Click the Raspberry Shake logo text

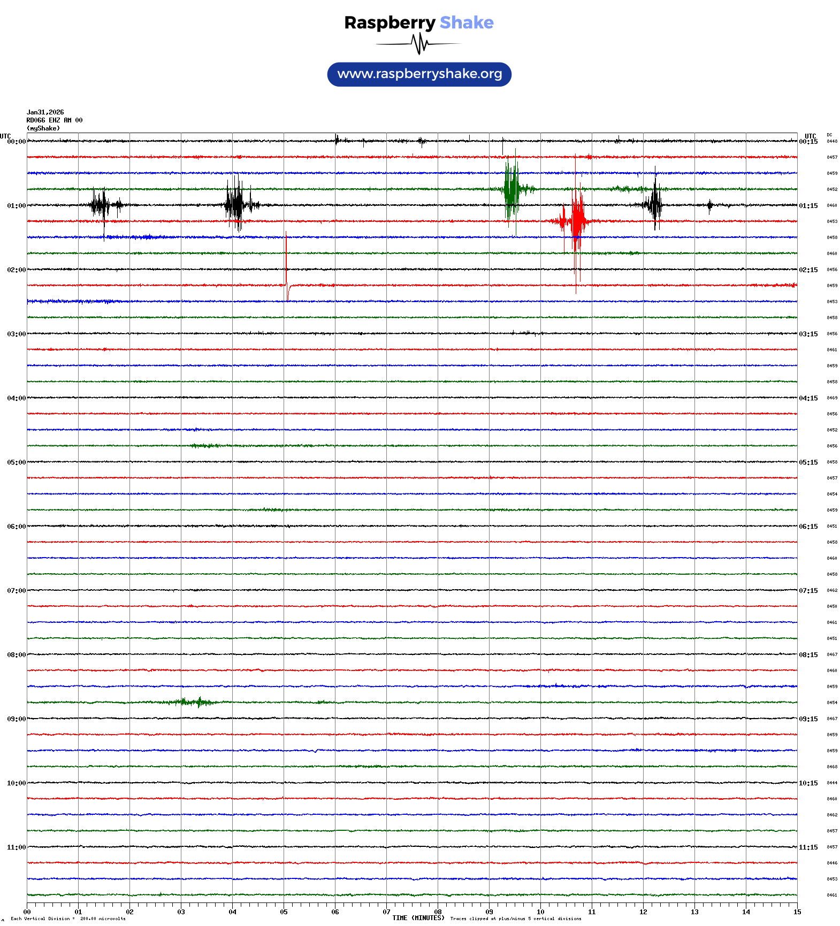click(418, 22)
